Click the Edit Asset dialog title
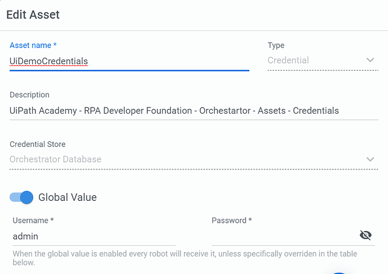388x274 pixels. [33, 15]
